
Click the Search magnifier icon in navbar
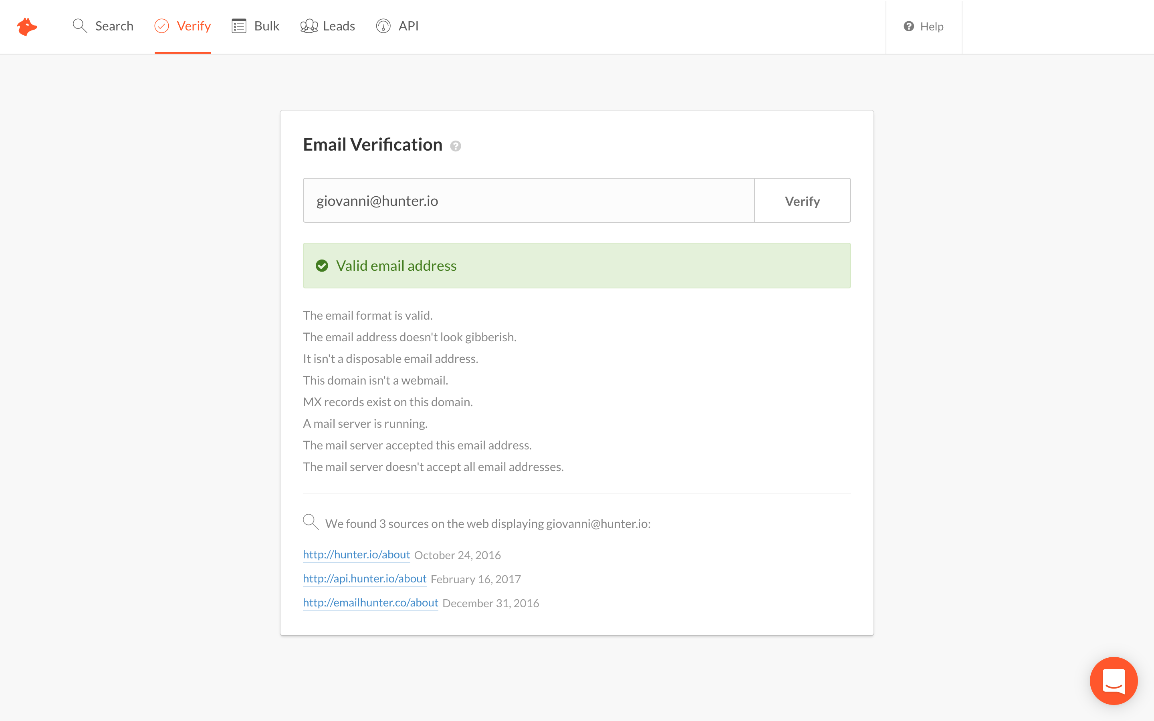[80, 26]
